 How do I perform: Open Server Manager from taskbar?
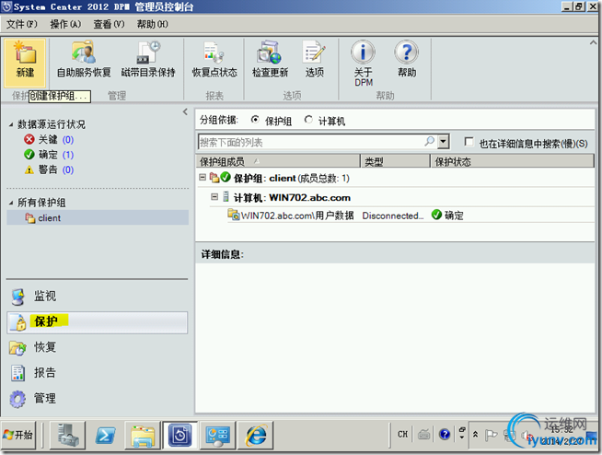tap(68, 435)
